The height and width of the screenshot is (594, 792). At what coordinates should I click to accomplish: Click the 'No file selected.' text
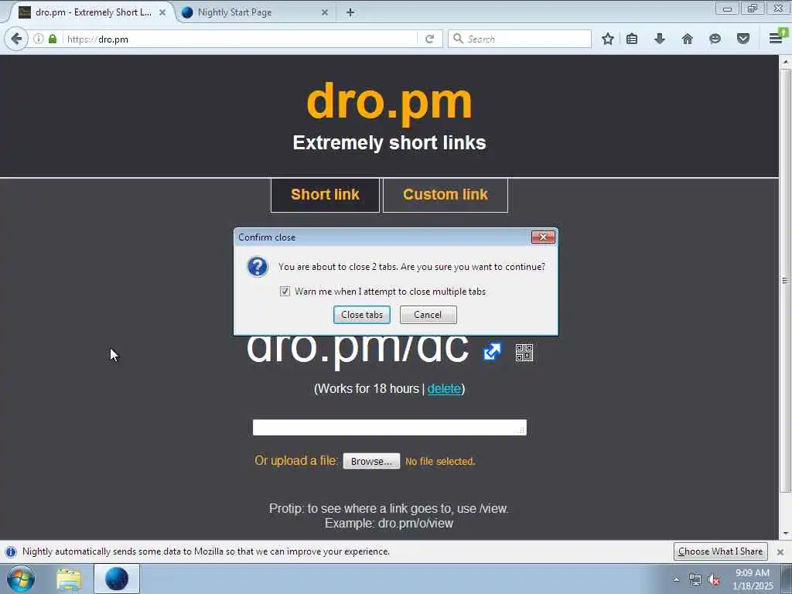(440, 461)
